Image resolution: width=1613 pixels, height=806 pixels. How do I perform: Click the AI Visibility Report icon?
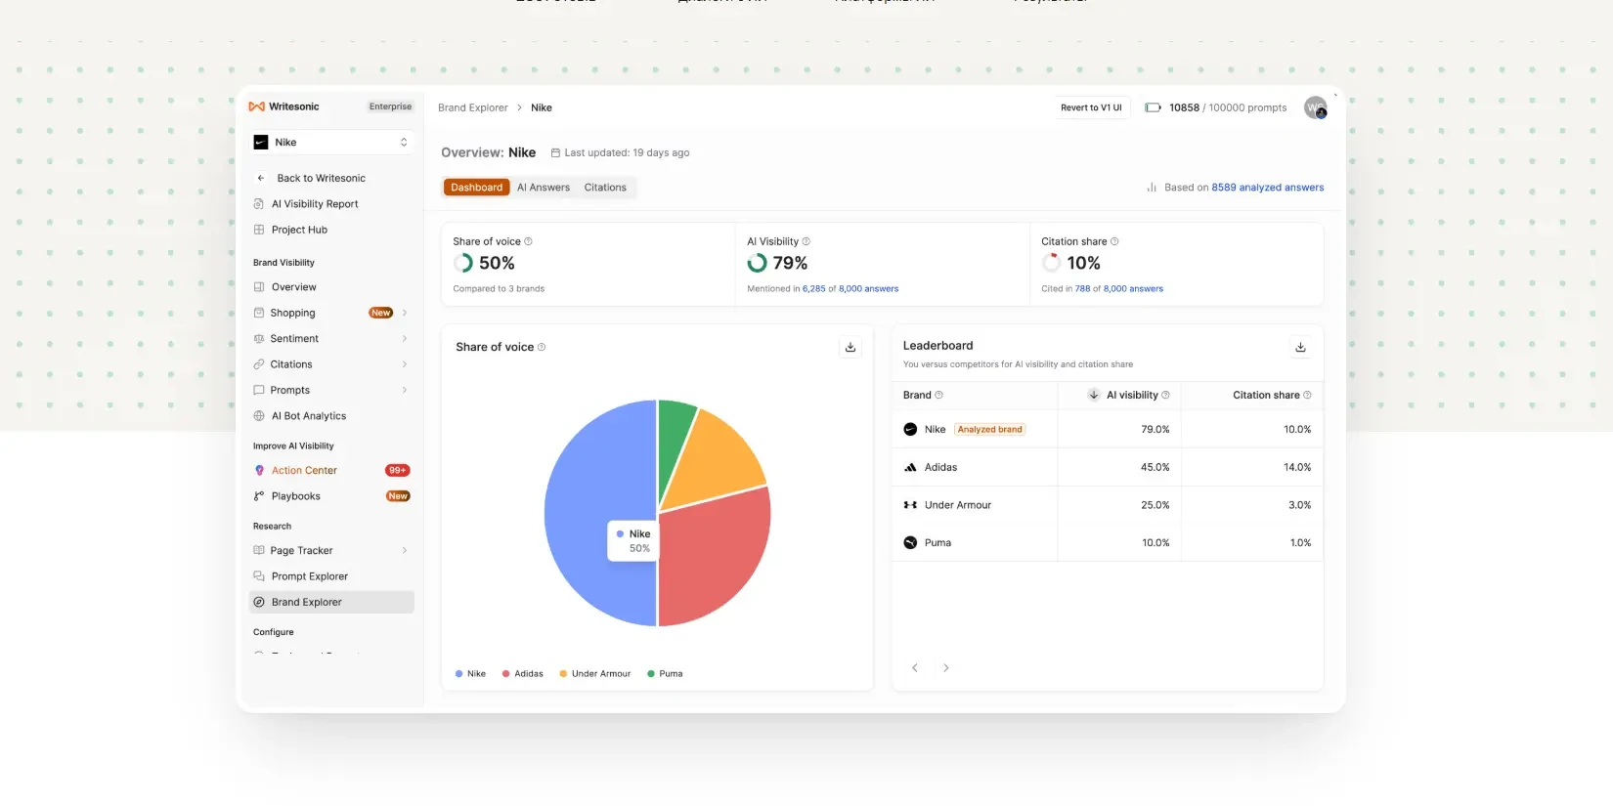point(259,204)
